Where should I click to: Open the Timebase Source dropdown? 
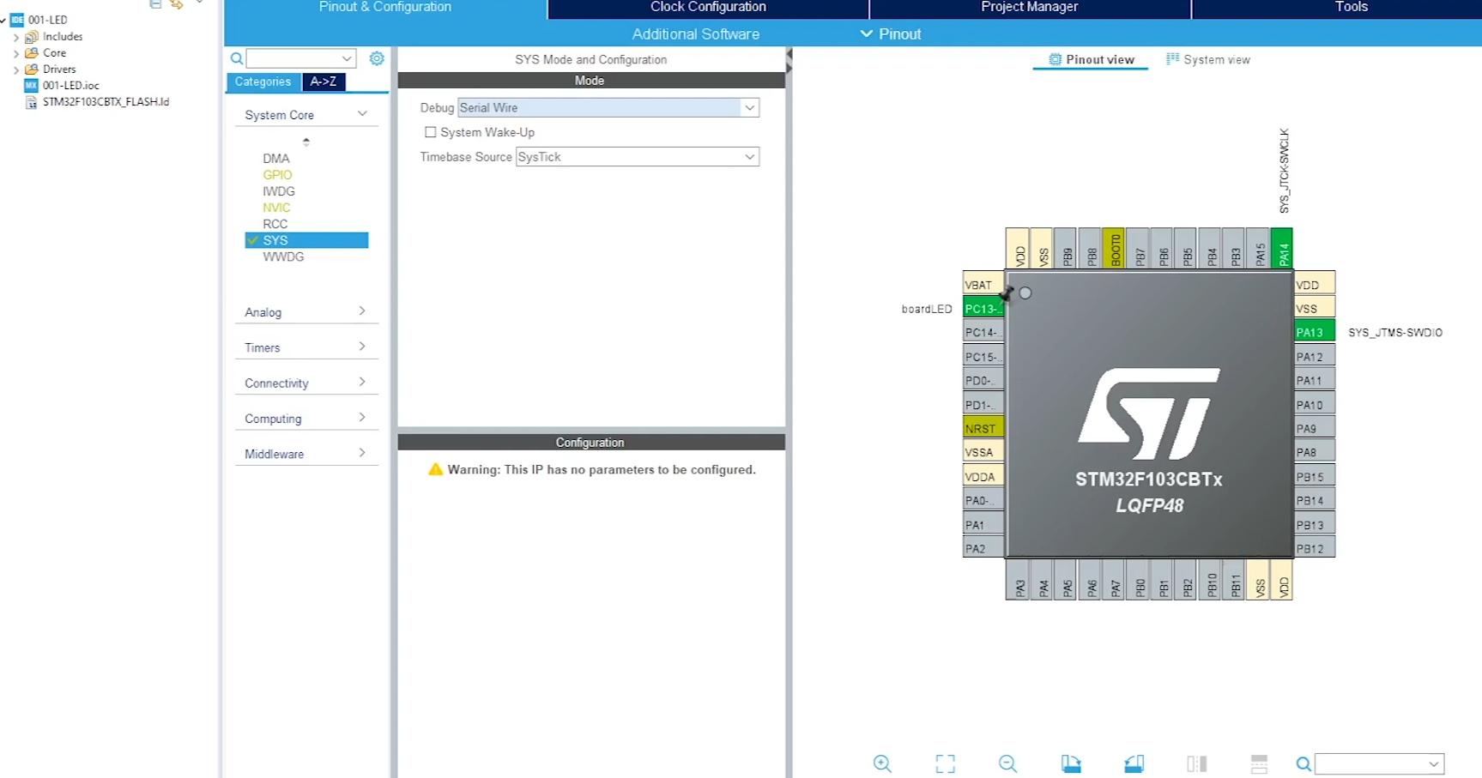pos(637,157)
